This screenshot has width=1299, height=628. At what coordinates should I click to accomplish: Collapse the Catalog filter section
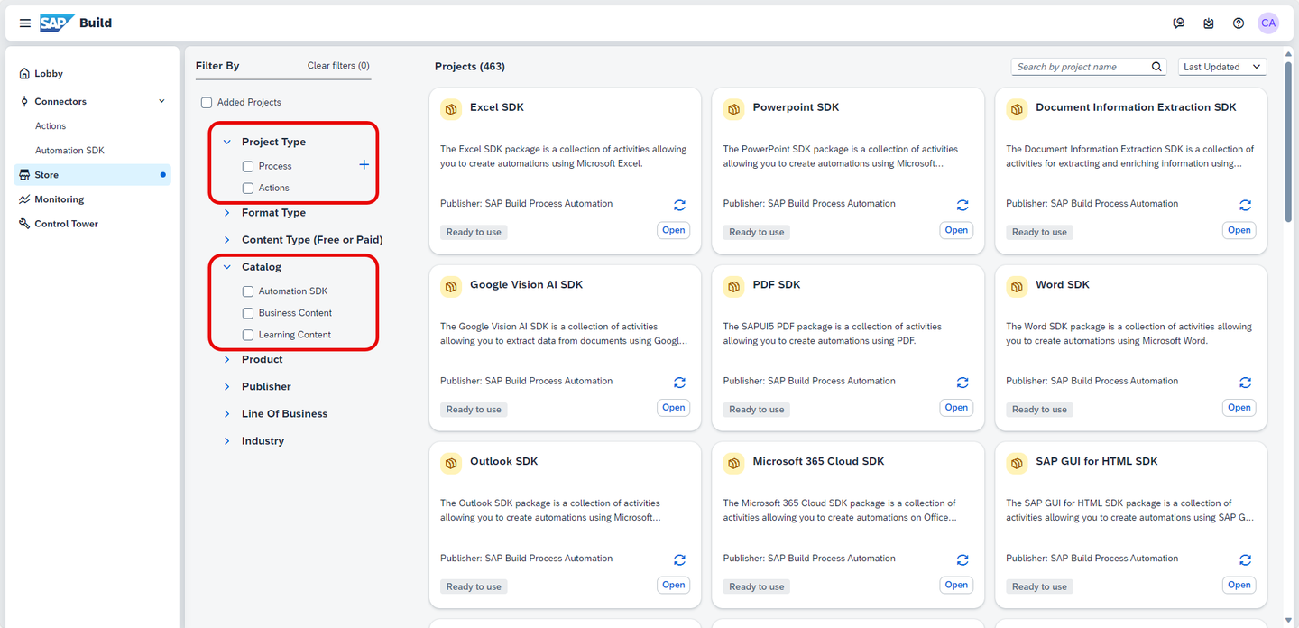pos(227,267)
